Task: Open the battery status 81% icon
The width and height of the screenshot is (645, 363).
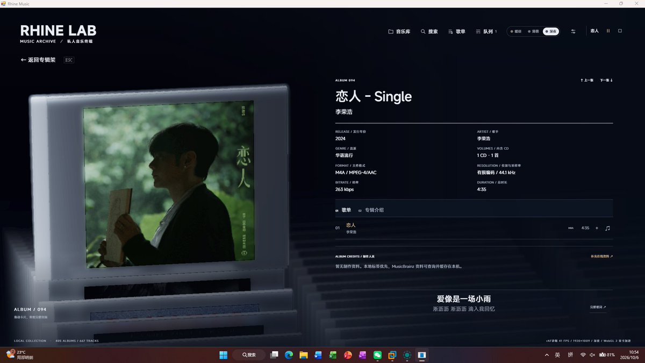Action: [x=607, y=355]
